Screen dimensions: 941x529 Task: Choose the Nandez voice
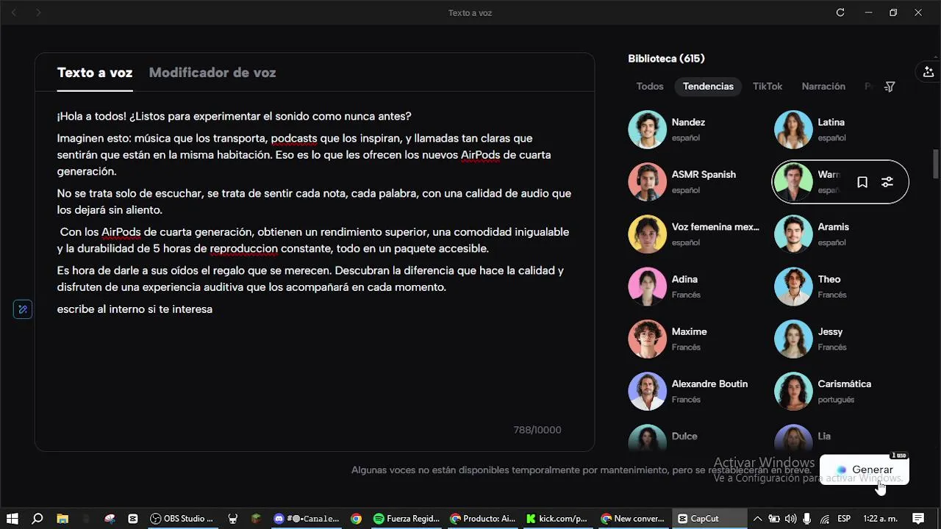(x=695, y=129)
